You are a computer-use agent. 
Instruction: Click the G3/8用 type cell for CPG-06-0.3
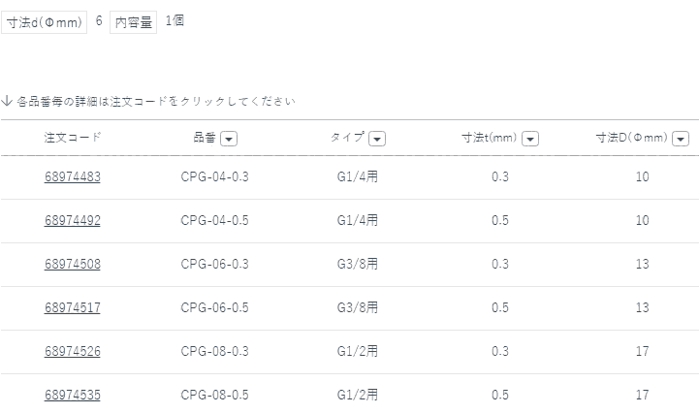[358, 264]
